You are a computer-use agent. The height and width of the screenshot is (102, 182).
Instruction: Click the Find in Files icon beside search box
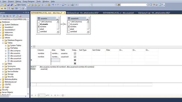point(118,5)
